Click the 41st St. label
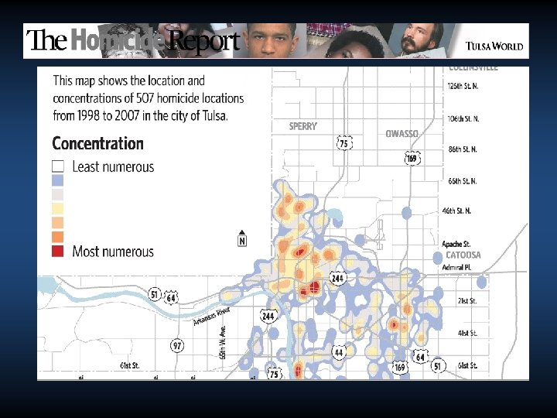The height and width of the screenshot is (418, 557). tap(467, 334)
